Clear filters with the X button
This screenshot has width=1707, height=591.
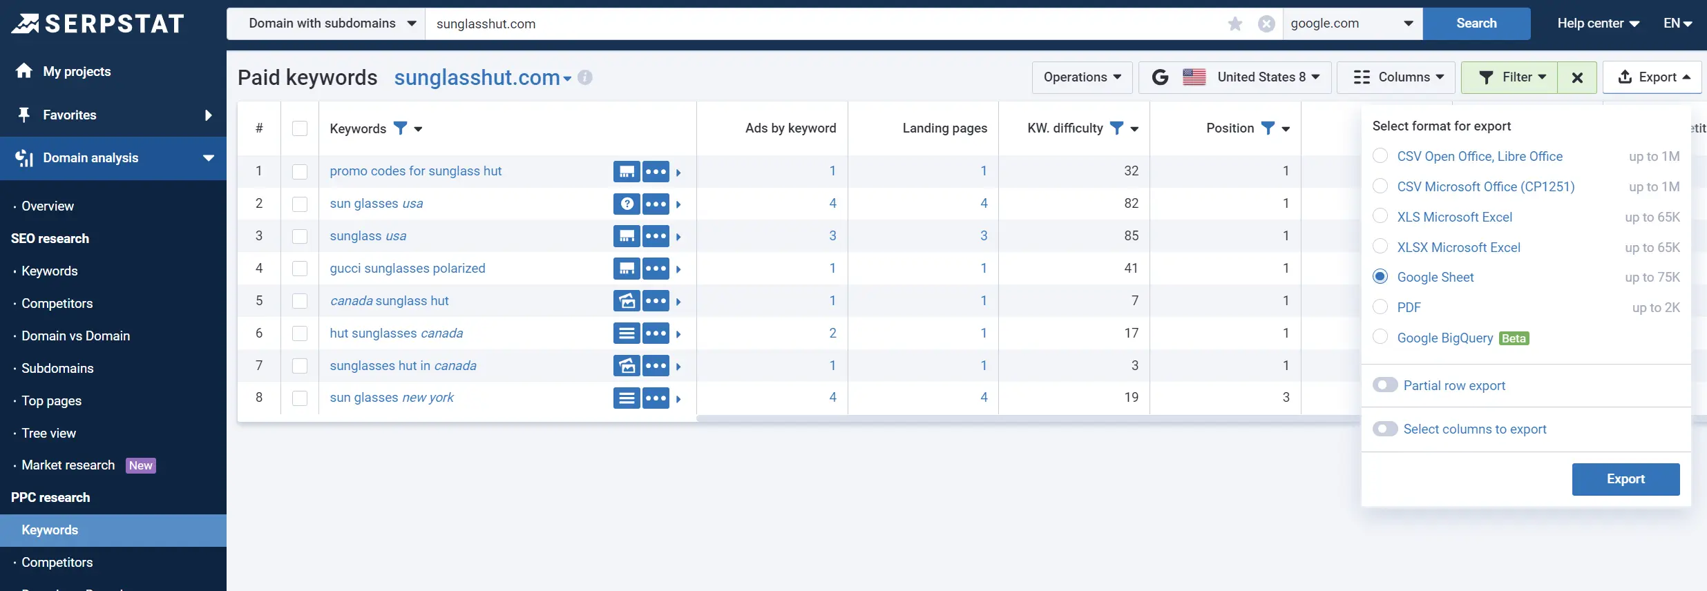pos(1577,77)
